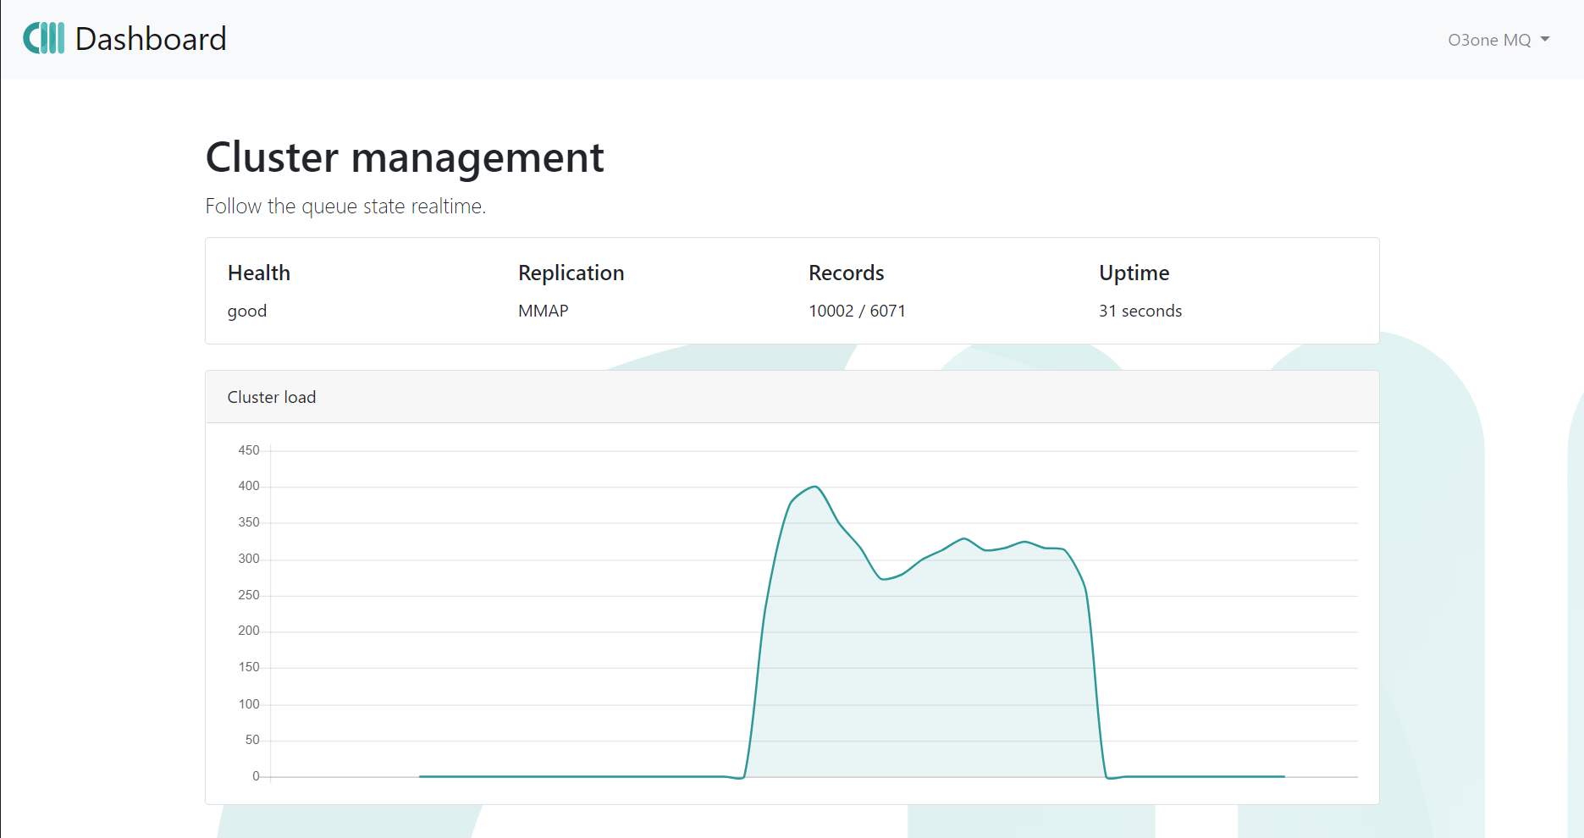Click the caret arrow beside O3one MQ
The image size is (1584, 838).
click(x=1545, y=40)
